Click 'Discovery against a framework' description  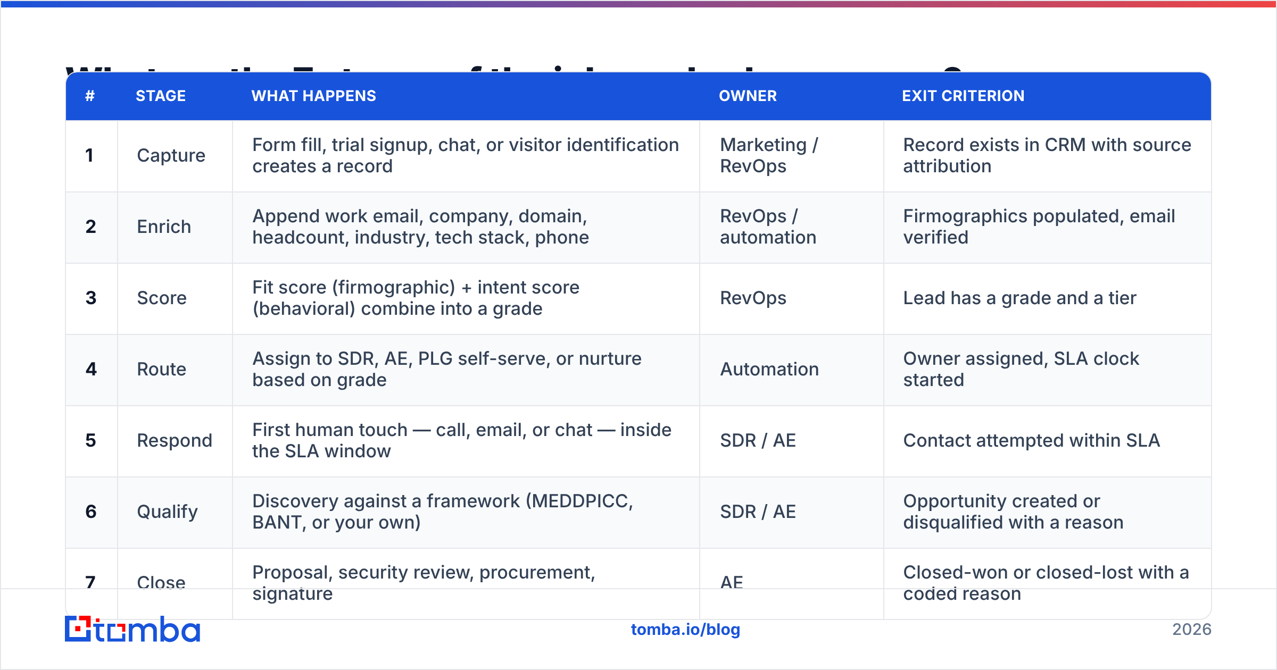pyautogui.click(x=466, y=512)
